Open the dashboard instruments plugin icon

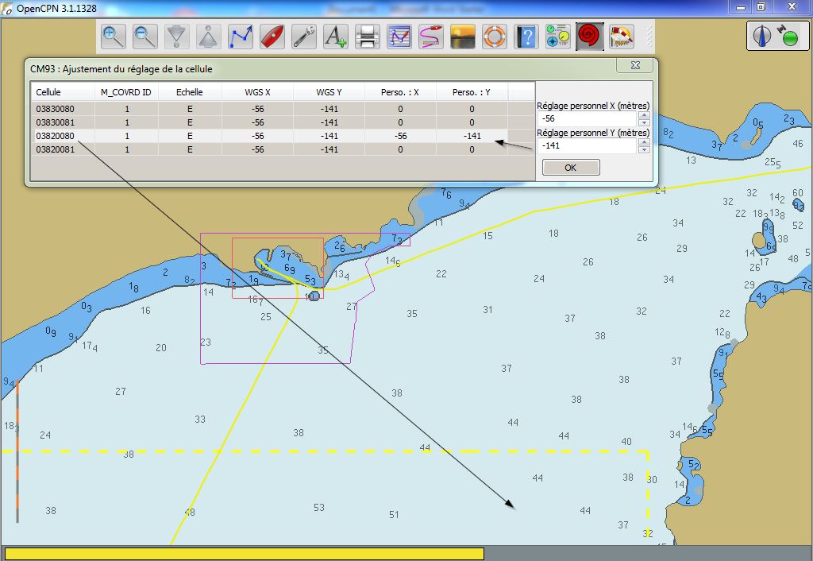557,37
